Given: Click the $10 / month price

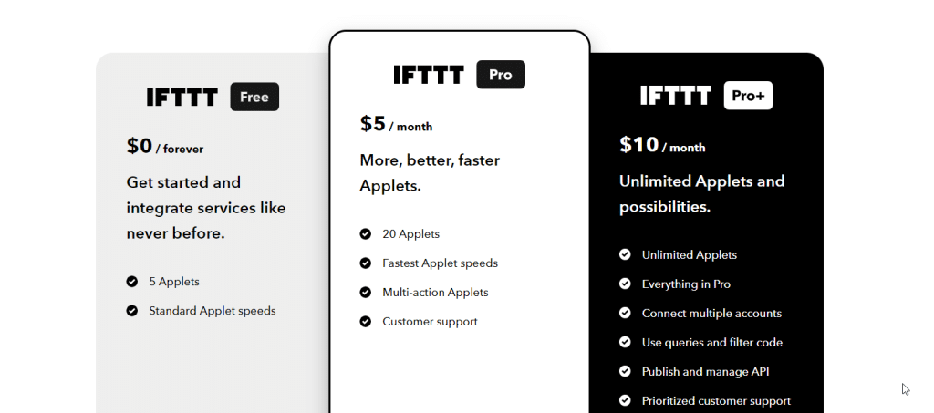Looking at the screenshot, I should pyautogui.click(x=662, y=146).
